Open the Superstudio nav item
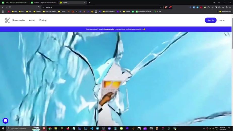The width and height of the screenshot is (233, 131). pyautogui.click(x=19, y=20)
